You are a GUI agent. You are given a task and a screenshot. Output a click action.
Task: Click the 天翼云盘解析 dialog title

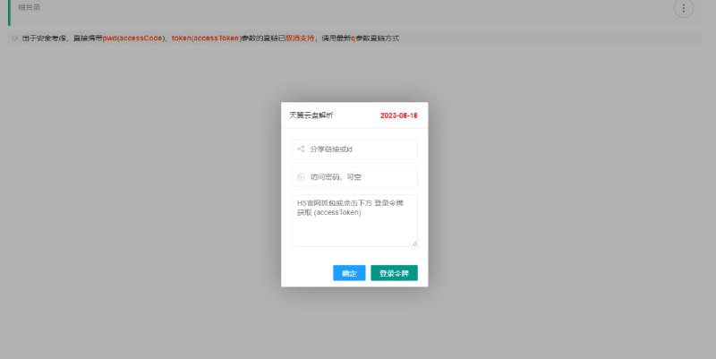click(311, 115)
